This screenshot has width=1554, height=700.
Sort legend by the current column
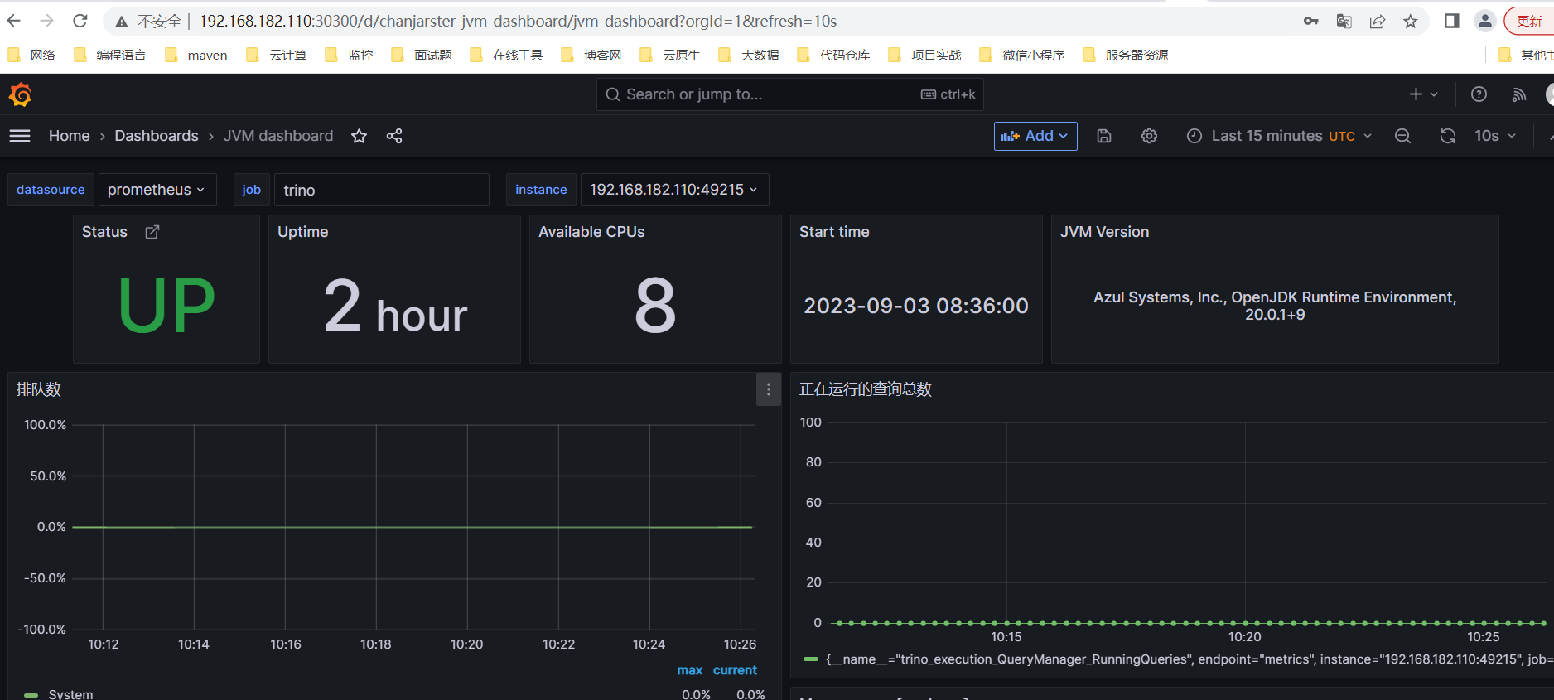[735, 670]
